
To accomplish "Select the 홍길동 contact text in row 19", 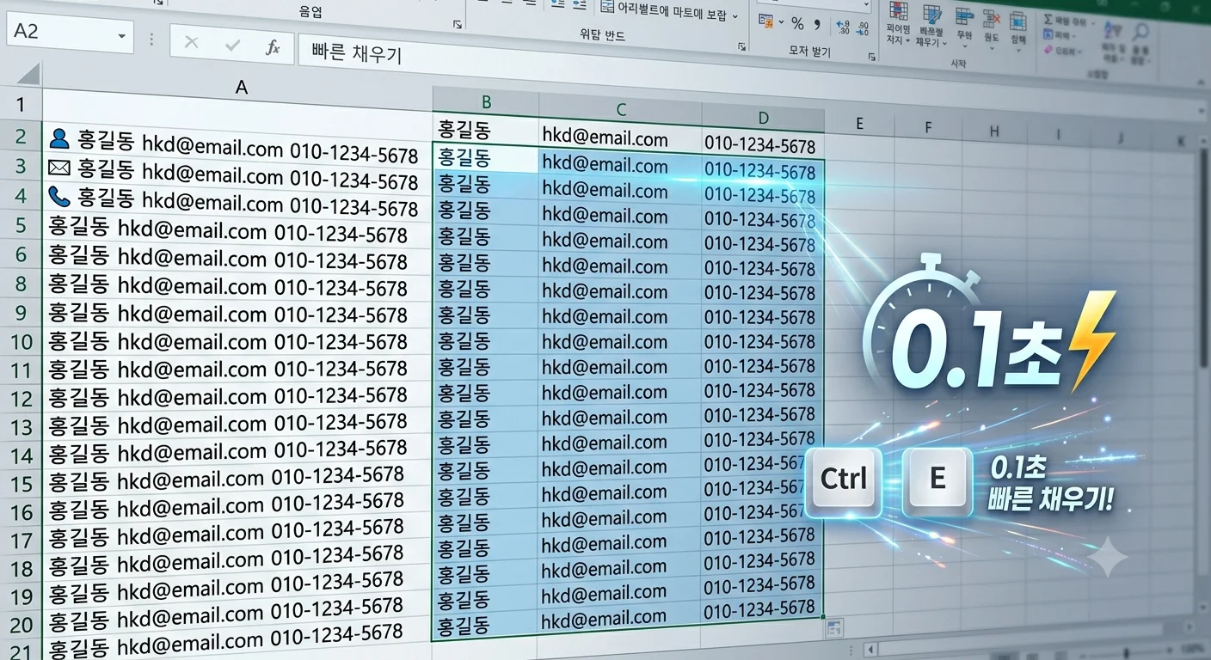I will (226, 587).
